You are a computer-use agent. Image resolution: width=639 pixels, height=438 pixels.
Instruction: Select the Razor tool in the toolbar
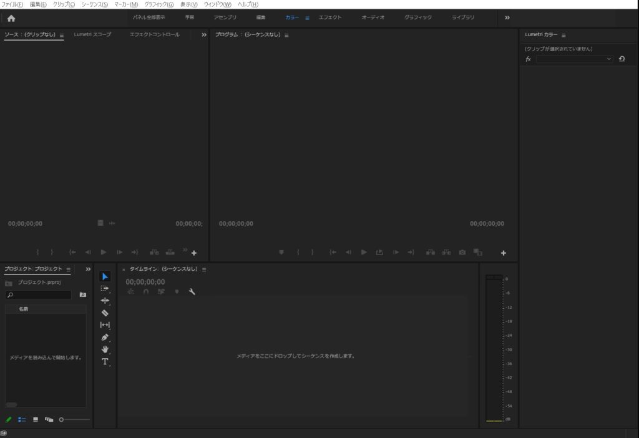(105, 313)
